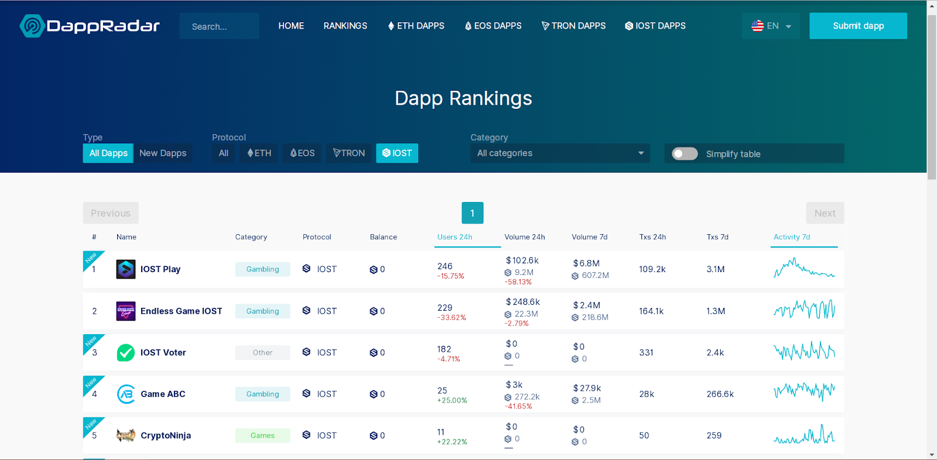Select All protocols filter
Screen dimensions: 937x460
pyautogui.click(x=224, y=153)
